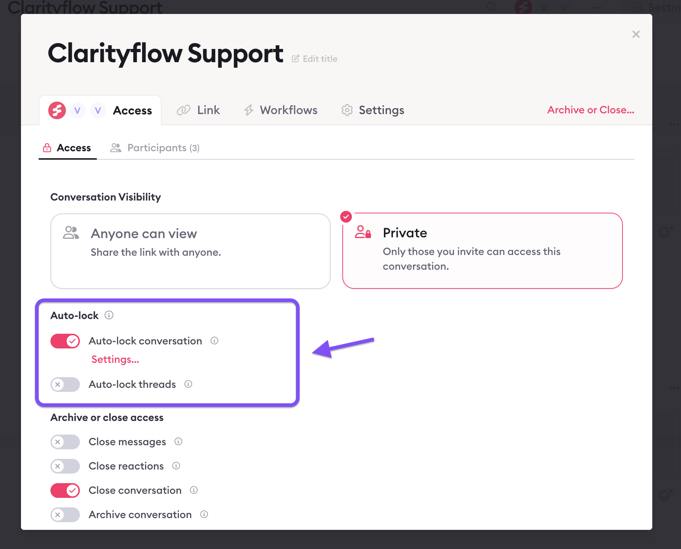
Task: Click the Conversation Visibility heading
Action: [x=106, y=197]
